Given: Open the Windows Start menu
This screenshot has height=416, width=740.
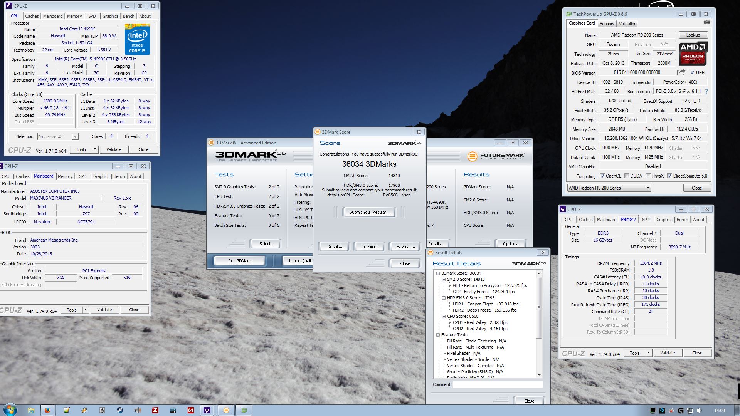Looking at the screenshot, I should tap(10, 410).
